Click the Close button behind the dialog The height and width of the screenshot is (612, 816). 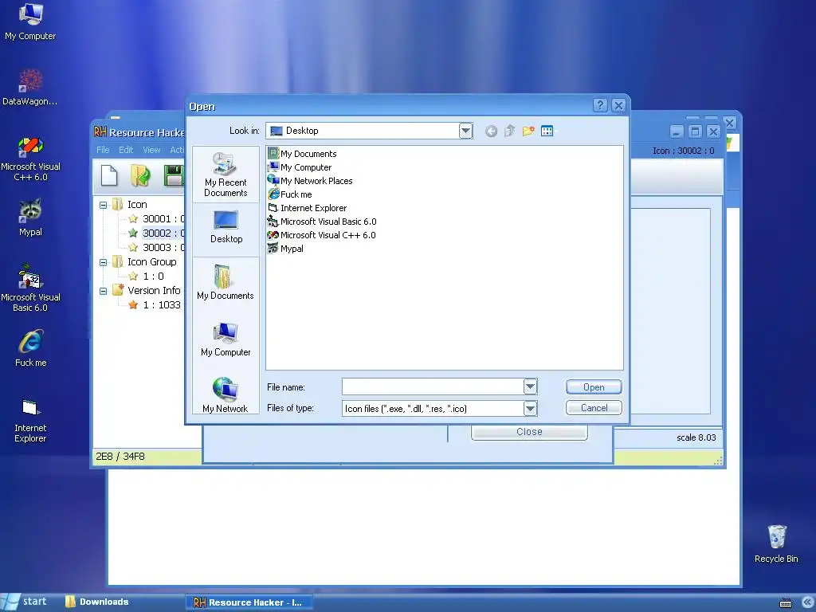point(529,432)
